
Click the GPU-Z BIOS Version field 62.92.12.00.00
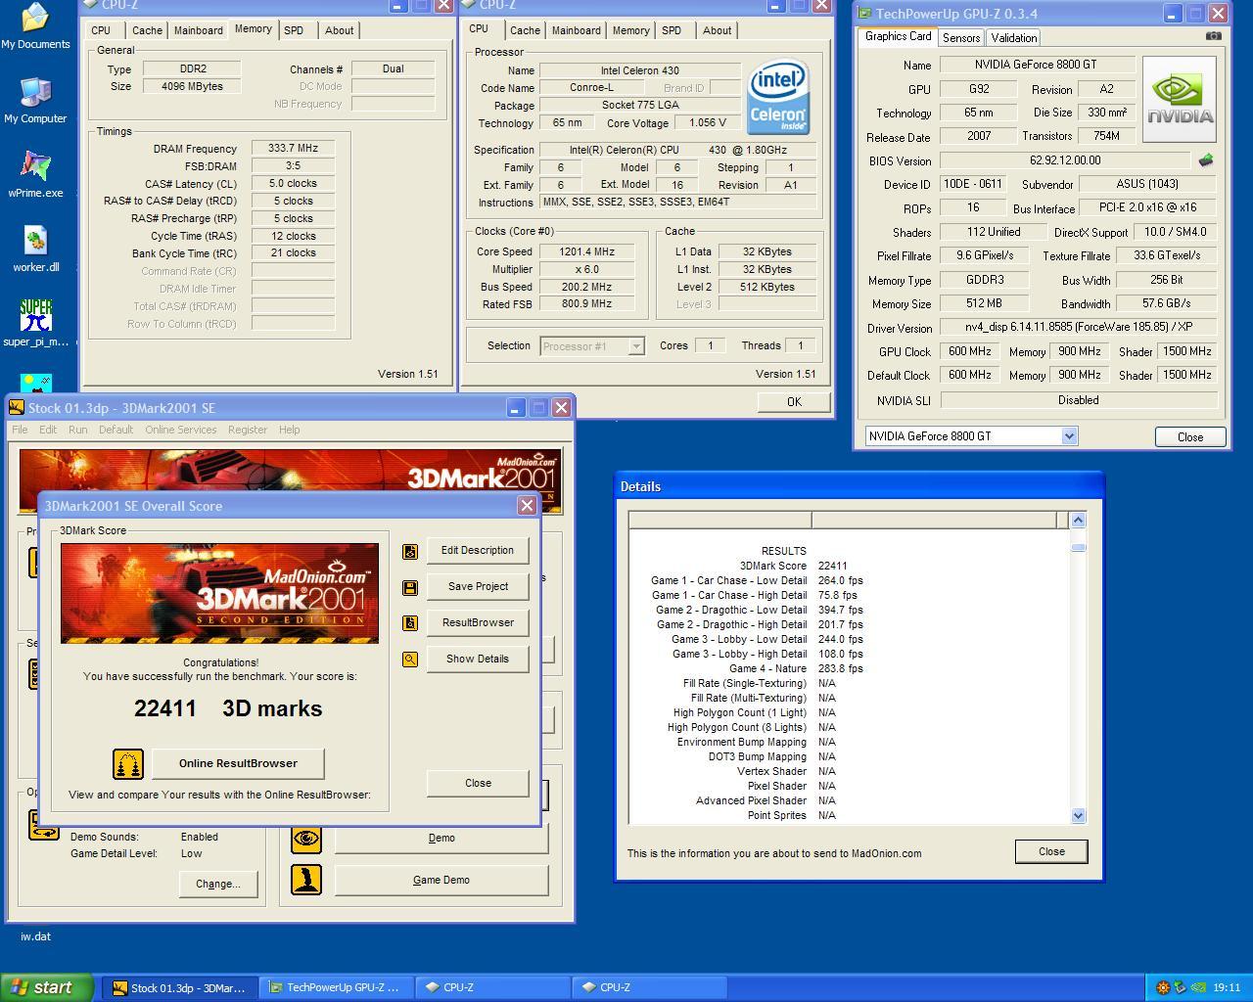[1065, 160]
